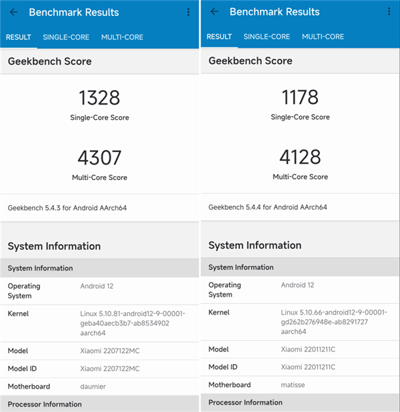Switch to SINGLE-CORE tab in right panel
Viewport: 400px width, 412px height.
(x=267, y=37)
